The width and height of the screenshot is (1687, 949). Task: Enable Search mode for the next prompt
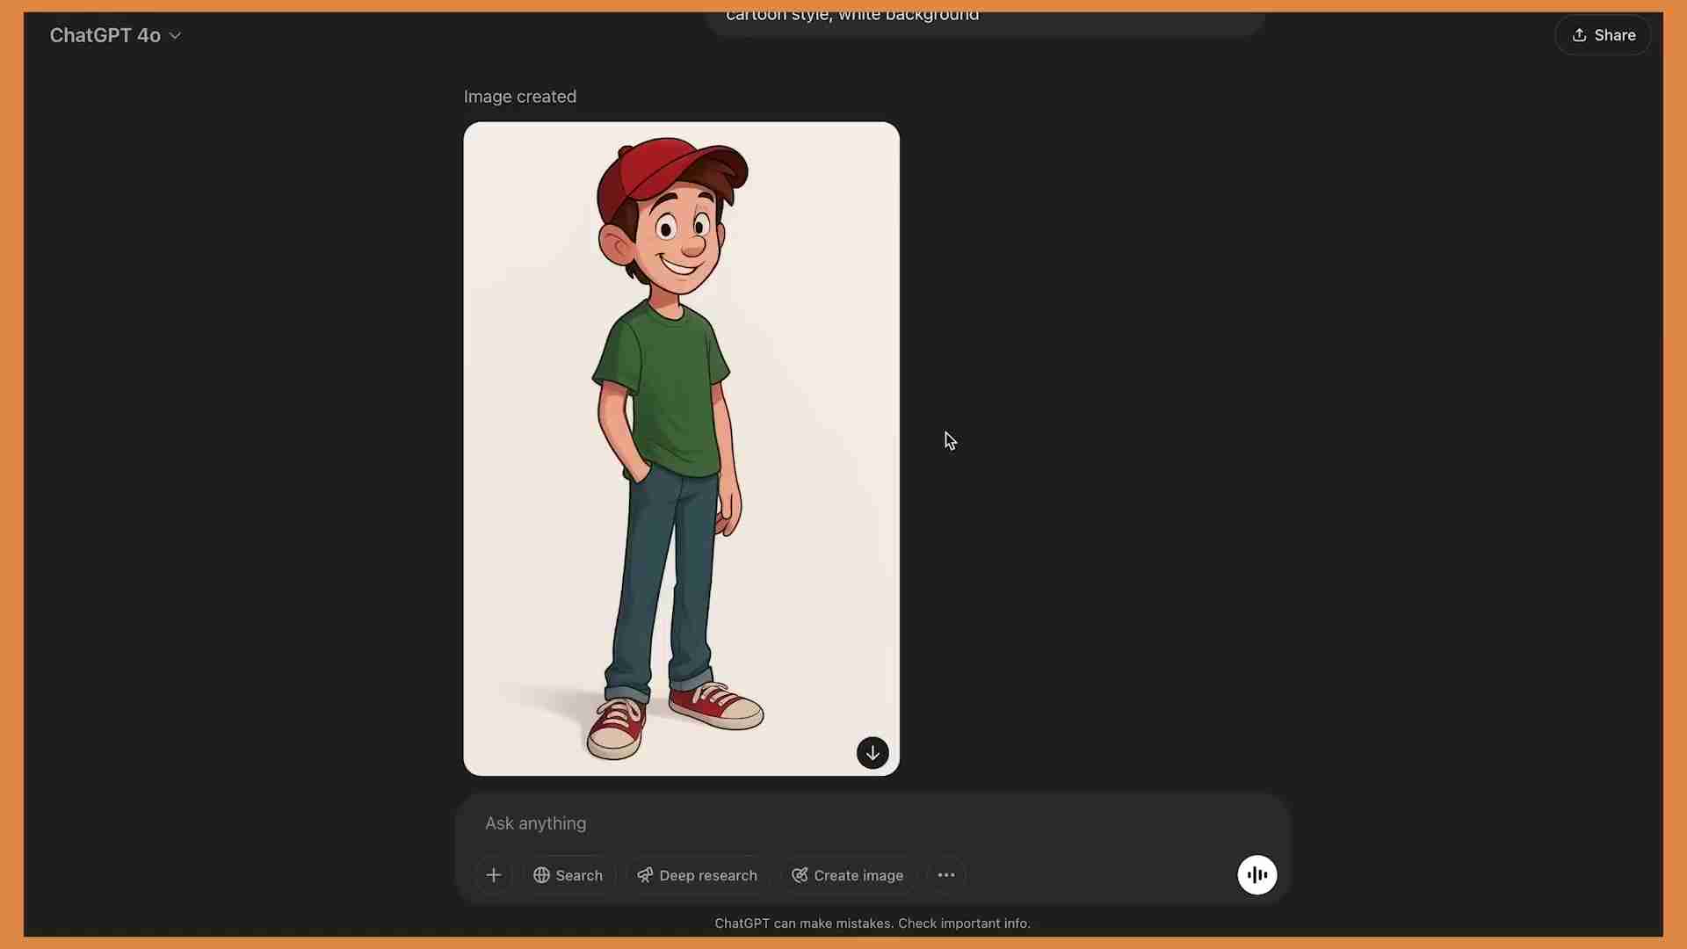click(568, 874)
